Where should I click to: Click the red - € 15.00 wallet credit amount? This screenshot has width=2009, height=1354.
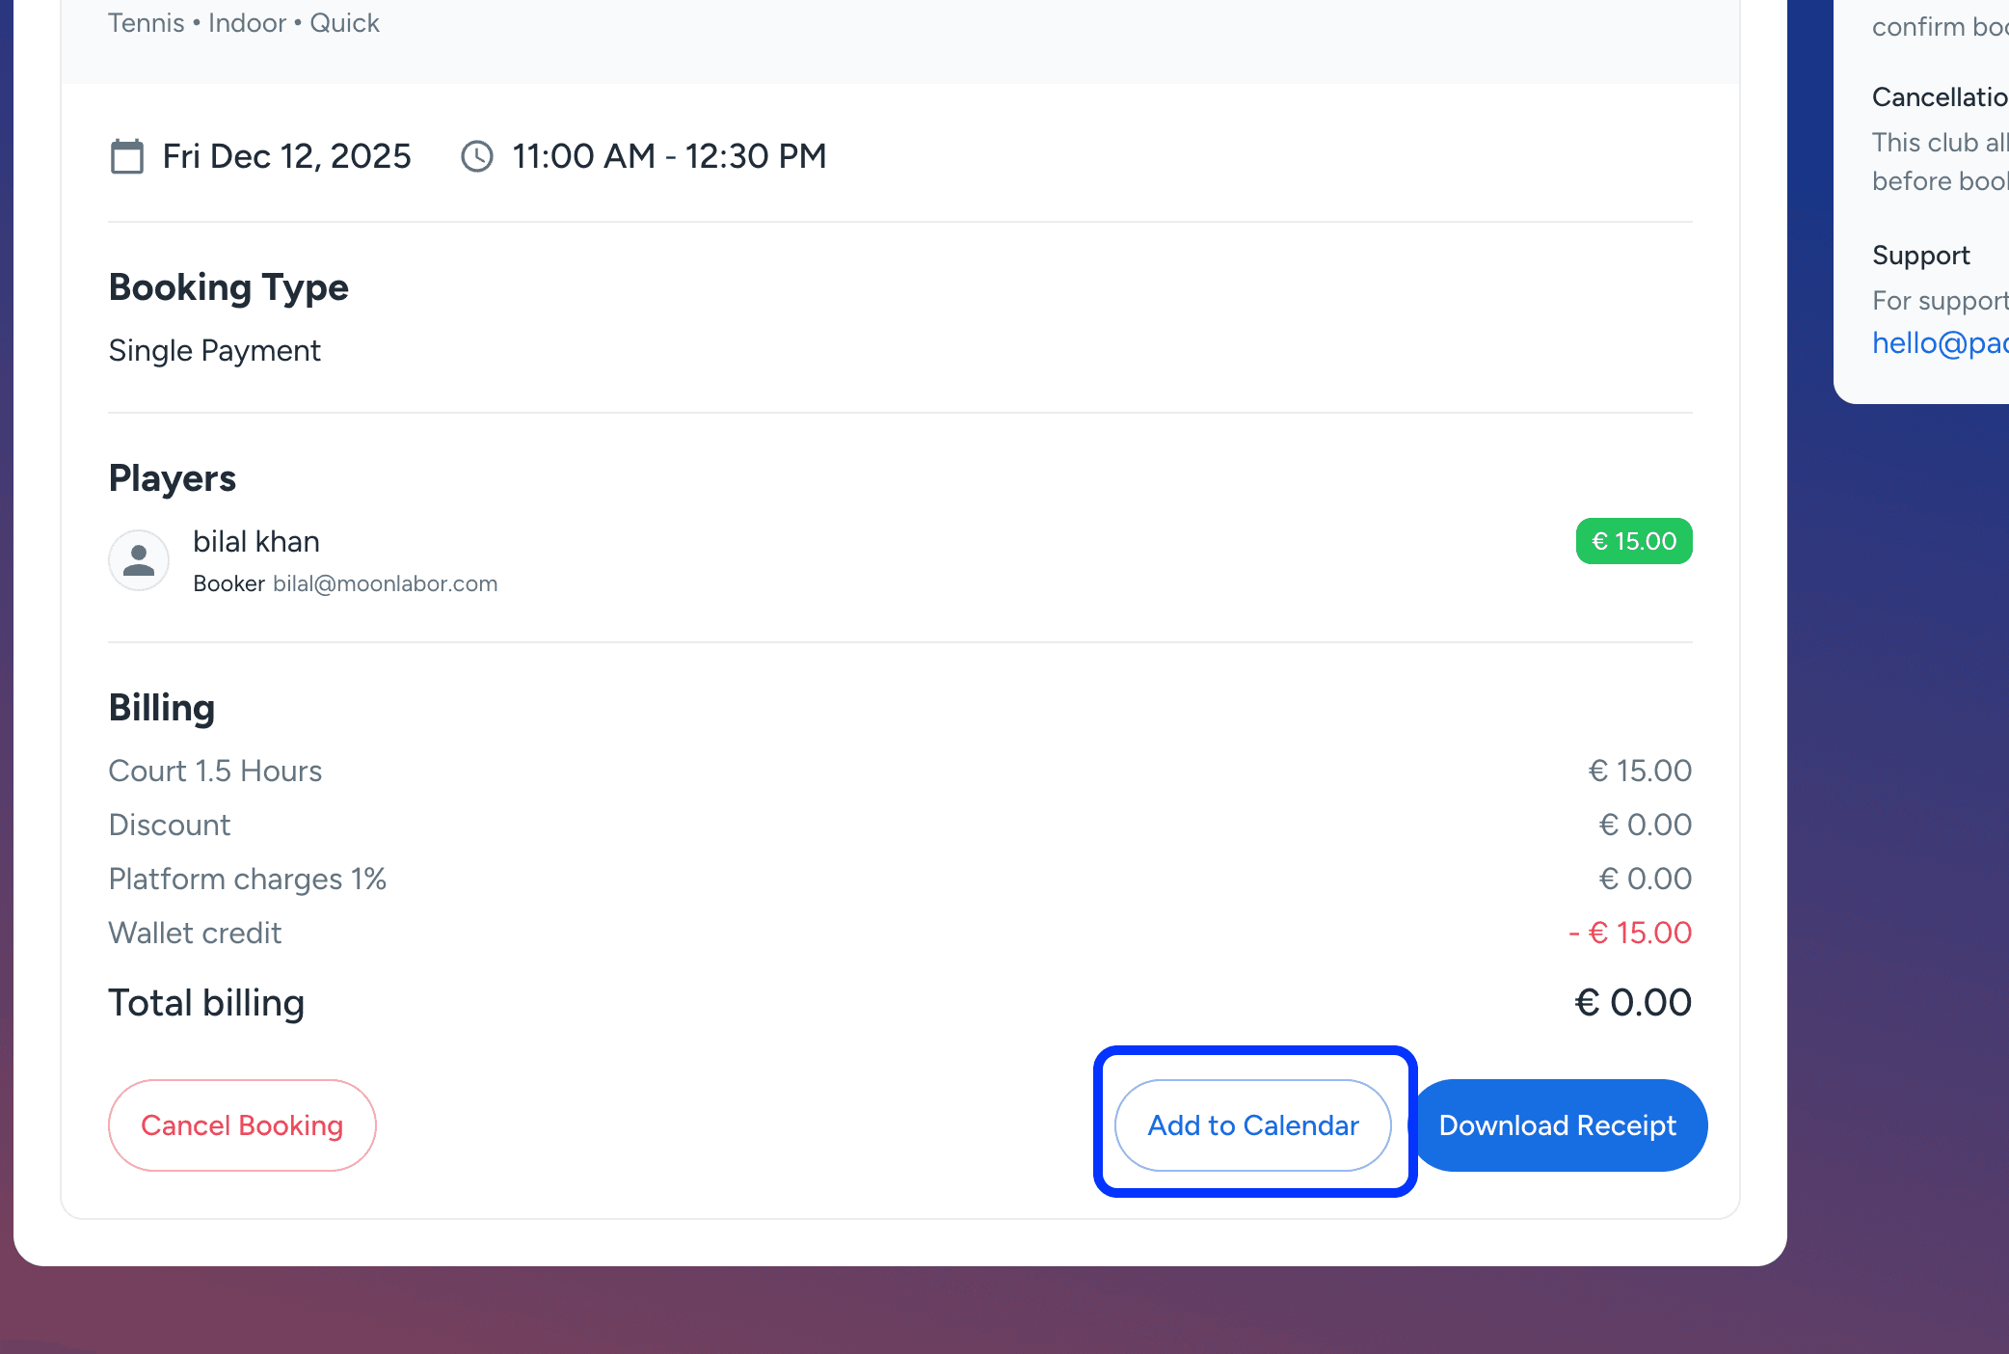tap(1630, 933)
